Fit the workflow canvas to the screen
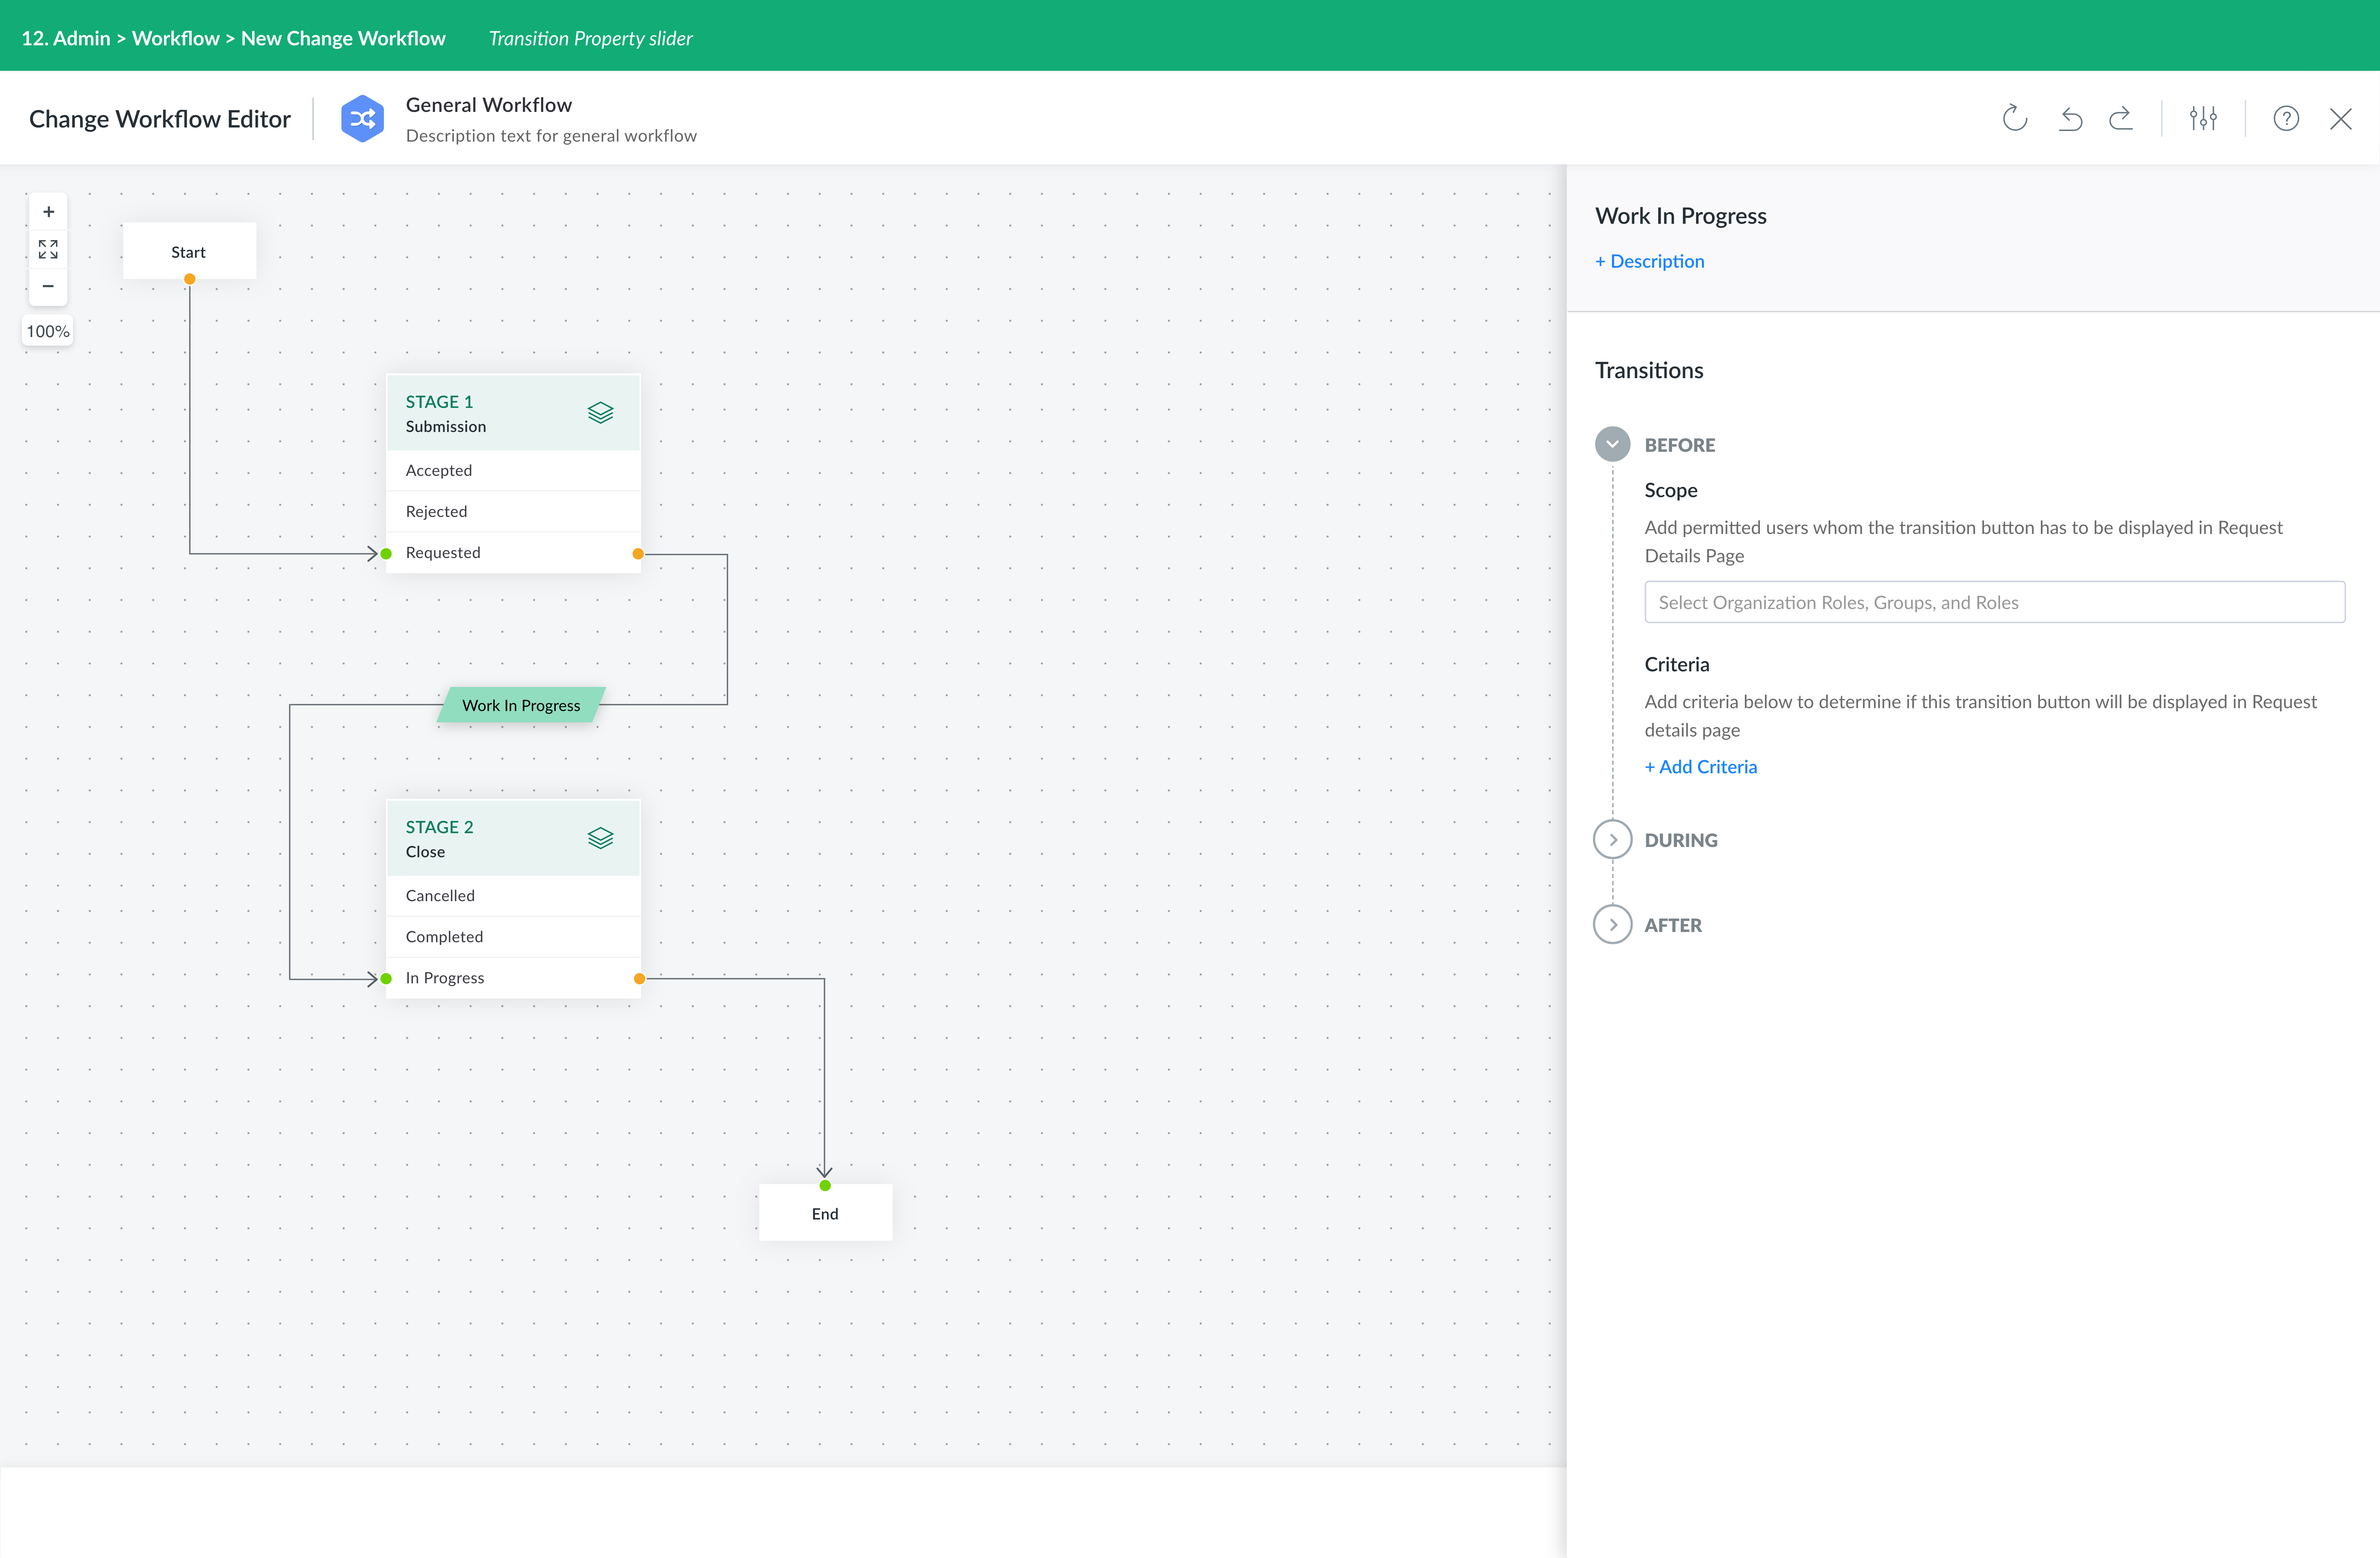The width and height of the screenshot is (2380, 1558). (x=48, y=249)
